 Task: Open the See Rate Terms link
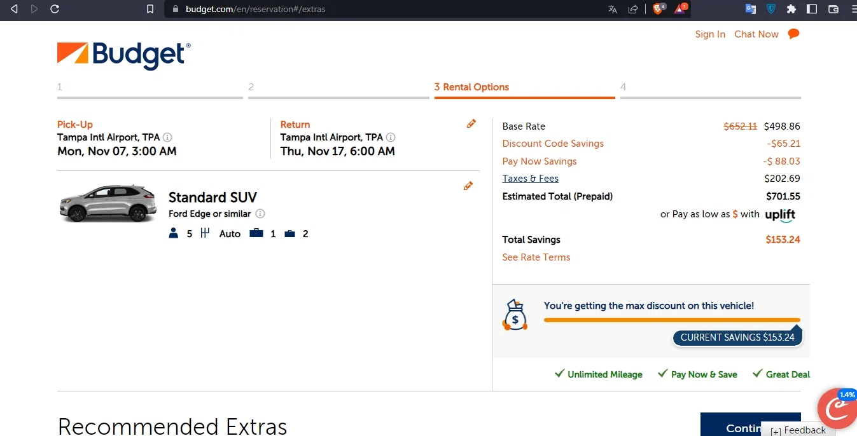coord(536,257)
